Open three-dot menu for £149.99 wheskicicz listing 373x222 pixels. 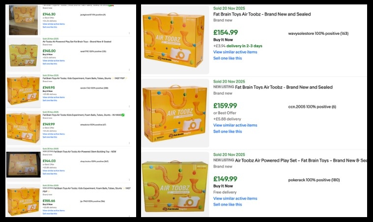pos(129,143)
